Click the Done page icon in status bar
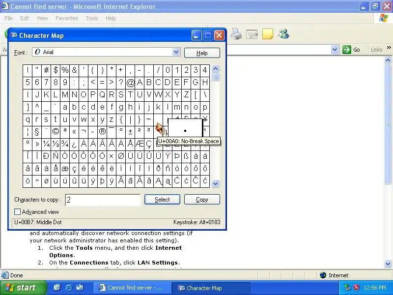Screen dimensions: 393x295 [4, 275]
